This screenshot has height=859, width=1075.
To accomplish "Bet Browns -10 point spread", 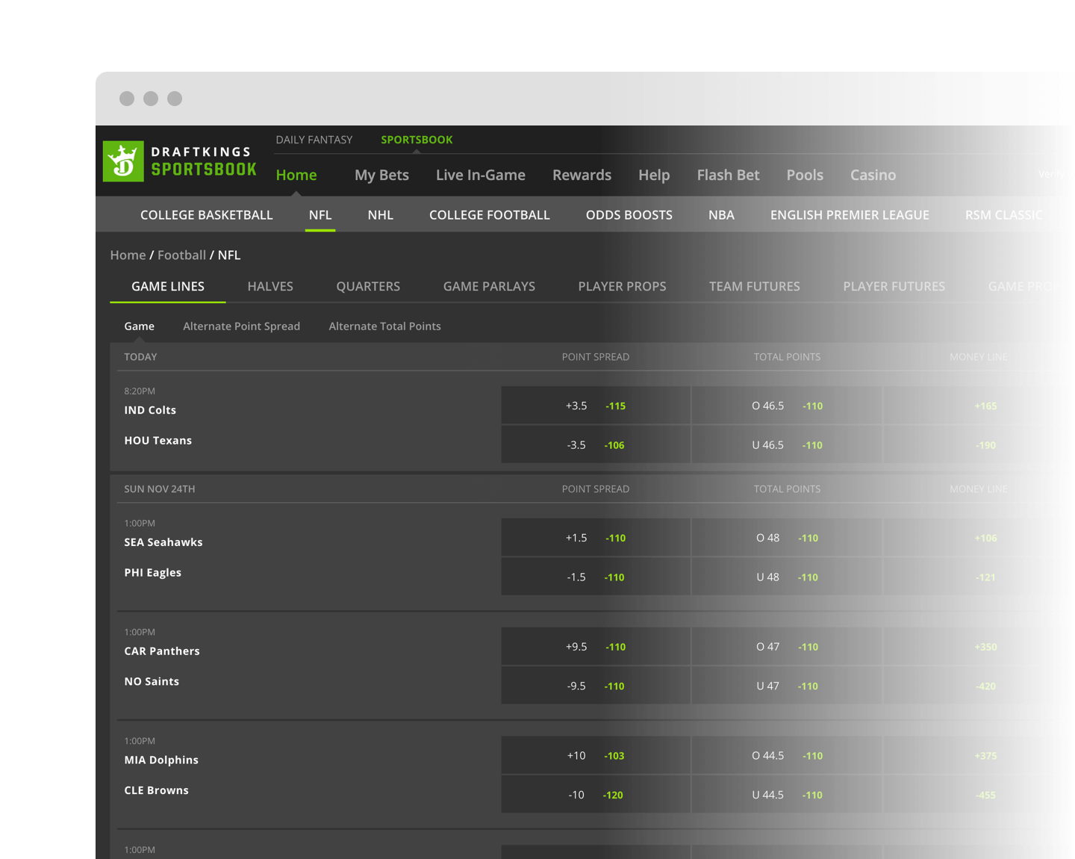I will pyautogui.click(x=596, y=795).
